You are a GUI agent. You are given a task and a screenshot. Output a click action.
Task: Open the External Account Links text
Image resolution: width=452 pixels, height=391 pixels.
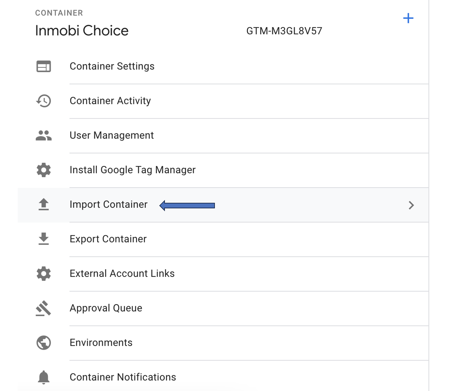(122, 274)
